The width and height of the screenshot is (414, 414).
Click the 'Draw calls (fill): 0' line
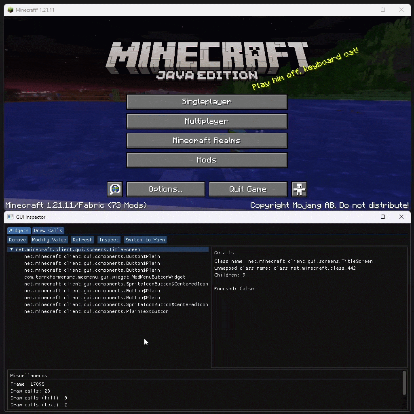39,398
